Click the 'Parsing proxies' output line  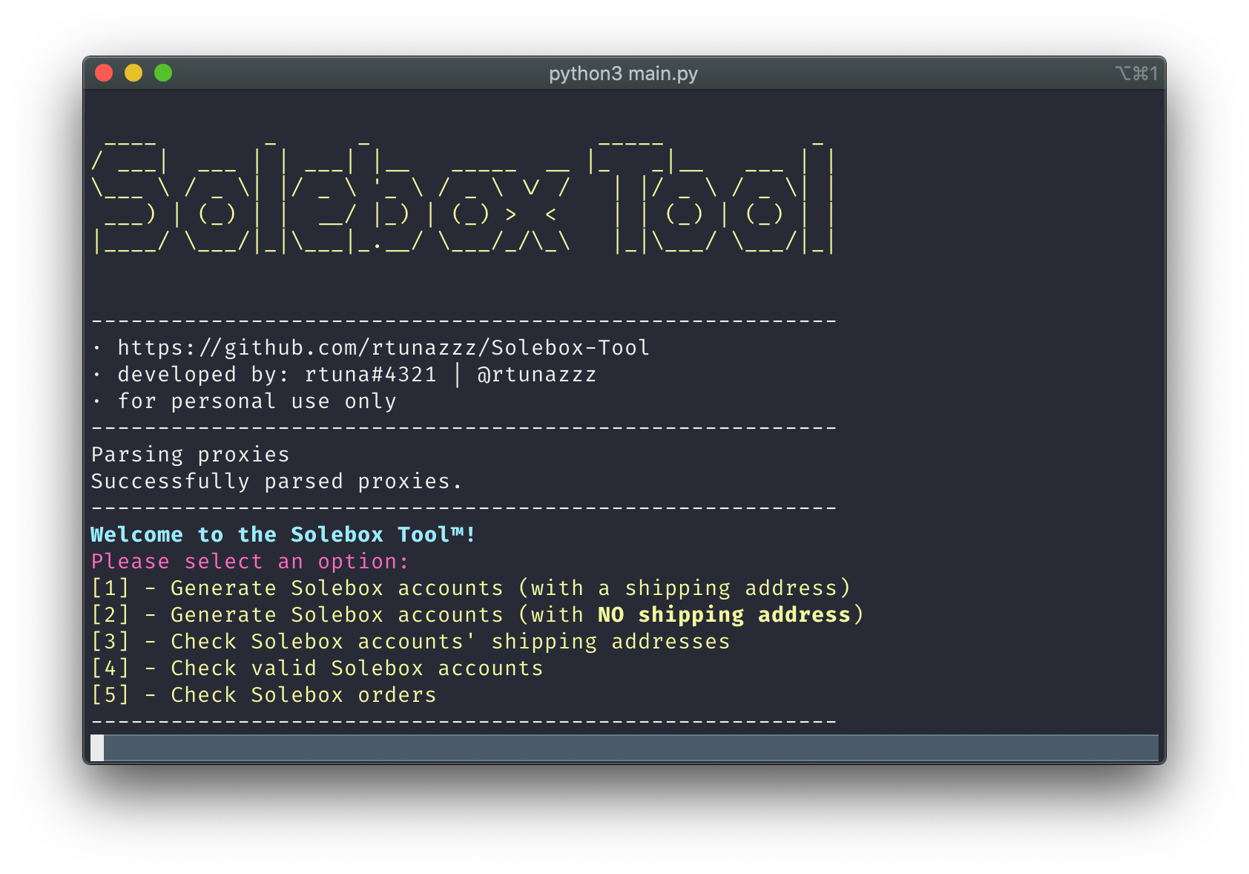tap(190, 455)
